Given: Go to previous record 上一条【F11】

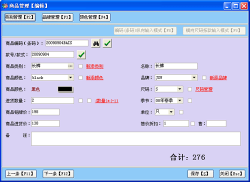Looking at the screenshot, I should click(21, 174).
